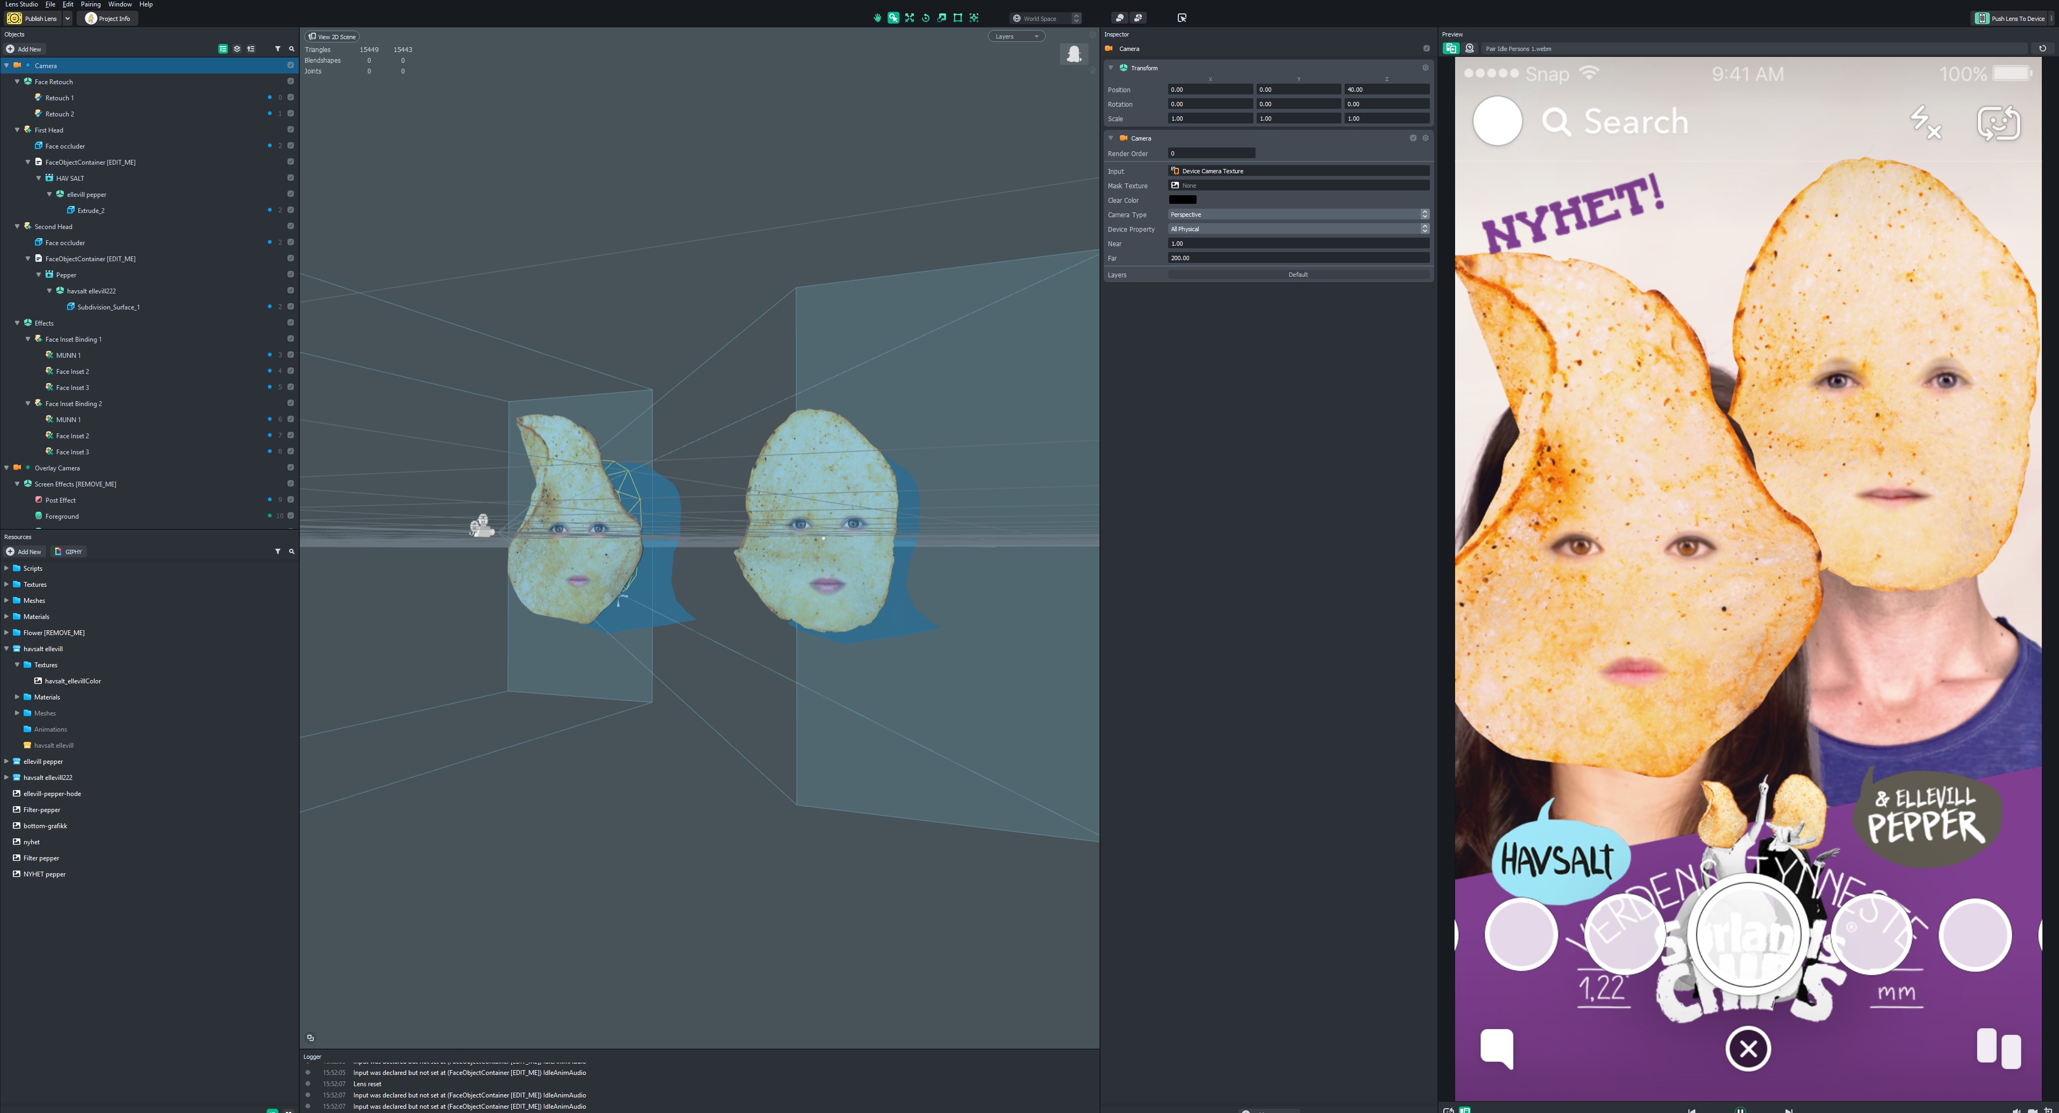Toggle enabled checkbox for Extrude_2

290,210
